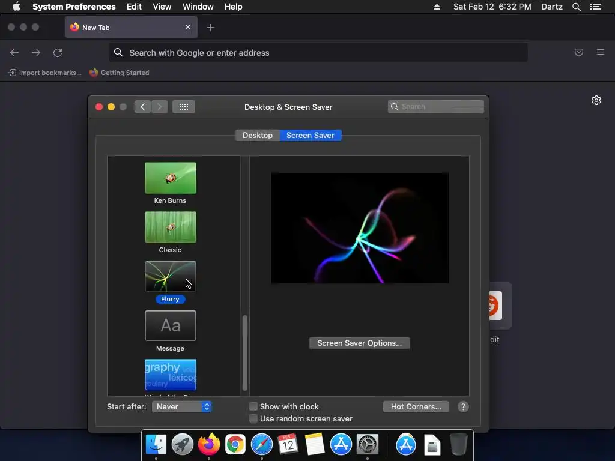This screenshot has width=615, height=461.
Task: Click Import bookmarks link in Firefox
Action: pos(44,73)
